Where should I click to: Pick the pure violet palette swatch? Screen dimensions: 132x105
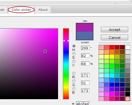(x=112, y=90)
